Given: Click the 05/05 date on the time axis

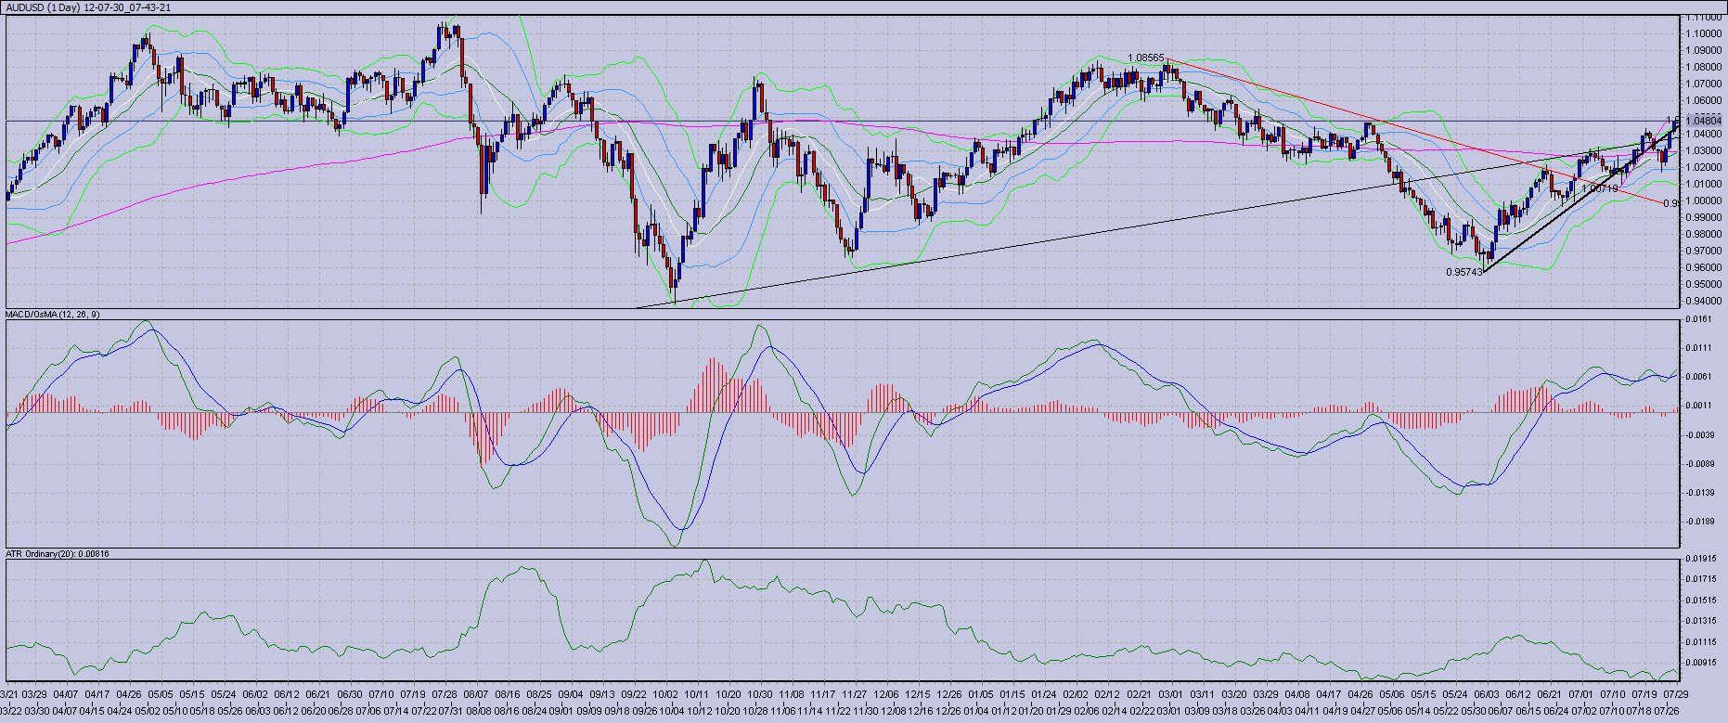Looking at the screenshot, I should [x=161, y=693].
